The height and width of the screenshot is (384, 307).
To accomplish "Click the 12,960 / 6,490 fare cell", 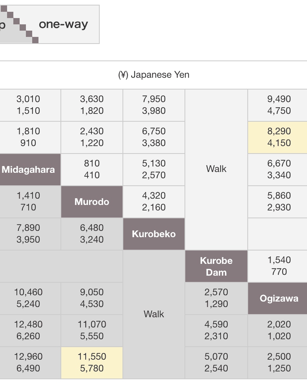I will pyautogui.click(x=29, y=362).
